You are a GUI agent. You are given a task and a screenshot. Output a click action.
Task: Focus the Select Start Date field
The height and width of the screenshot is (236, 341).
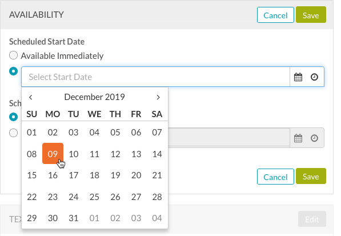coord(156,77)
